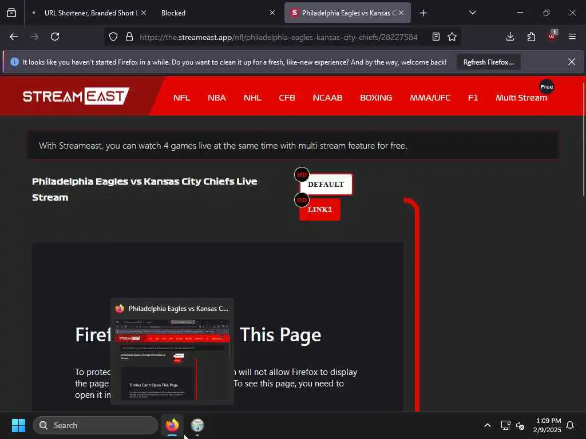This screenshot has width=586, height=439.
Task: Click the forward navigation arrow
Action: (x=34, y=37)
